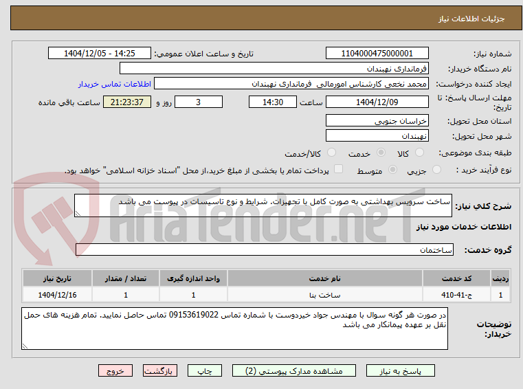Screen dimensions: 523x389
Task: Click resize handle of description text area
Action: 78,214
